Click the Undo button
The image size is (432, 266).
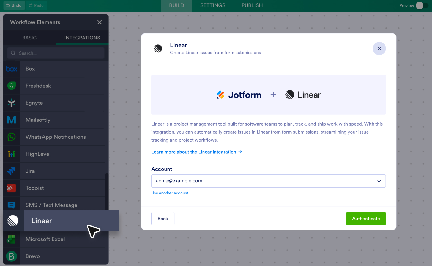pos(14,5)
